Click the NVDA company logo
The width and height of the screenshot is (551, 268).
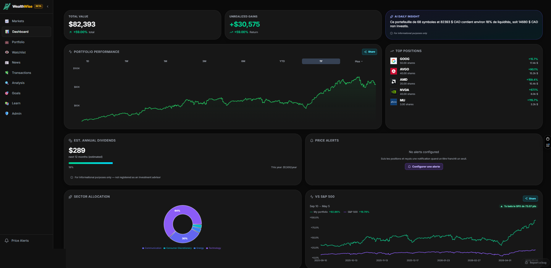(x=394, y=92)
